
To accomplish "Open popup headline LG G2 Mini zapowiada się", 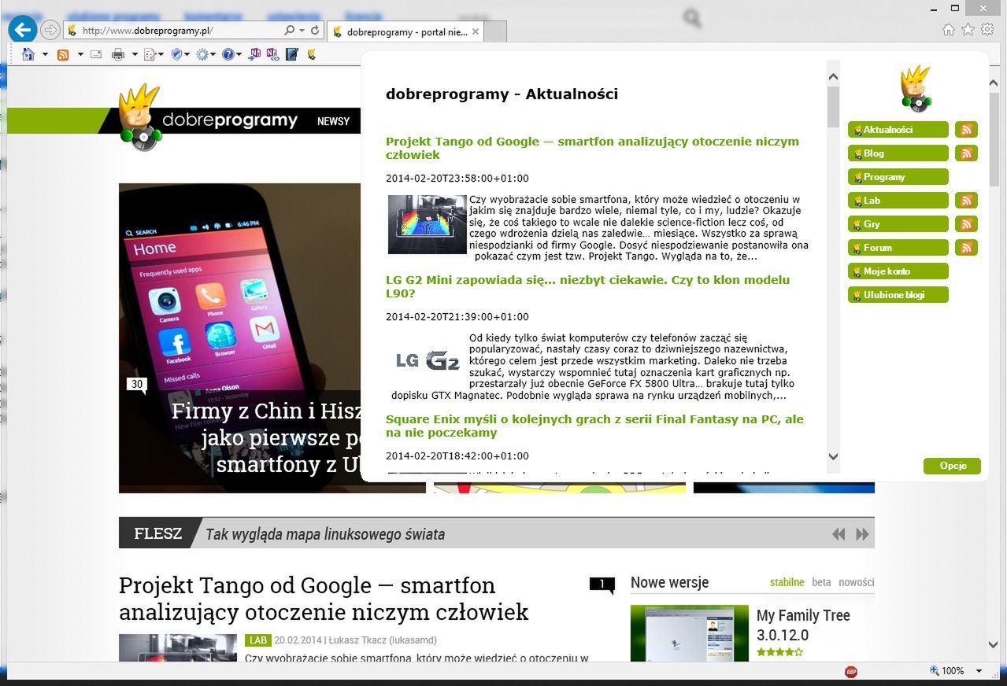I will 587,286.
